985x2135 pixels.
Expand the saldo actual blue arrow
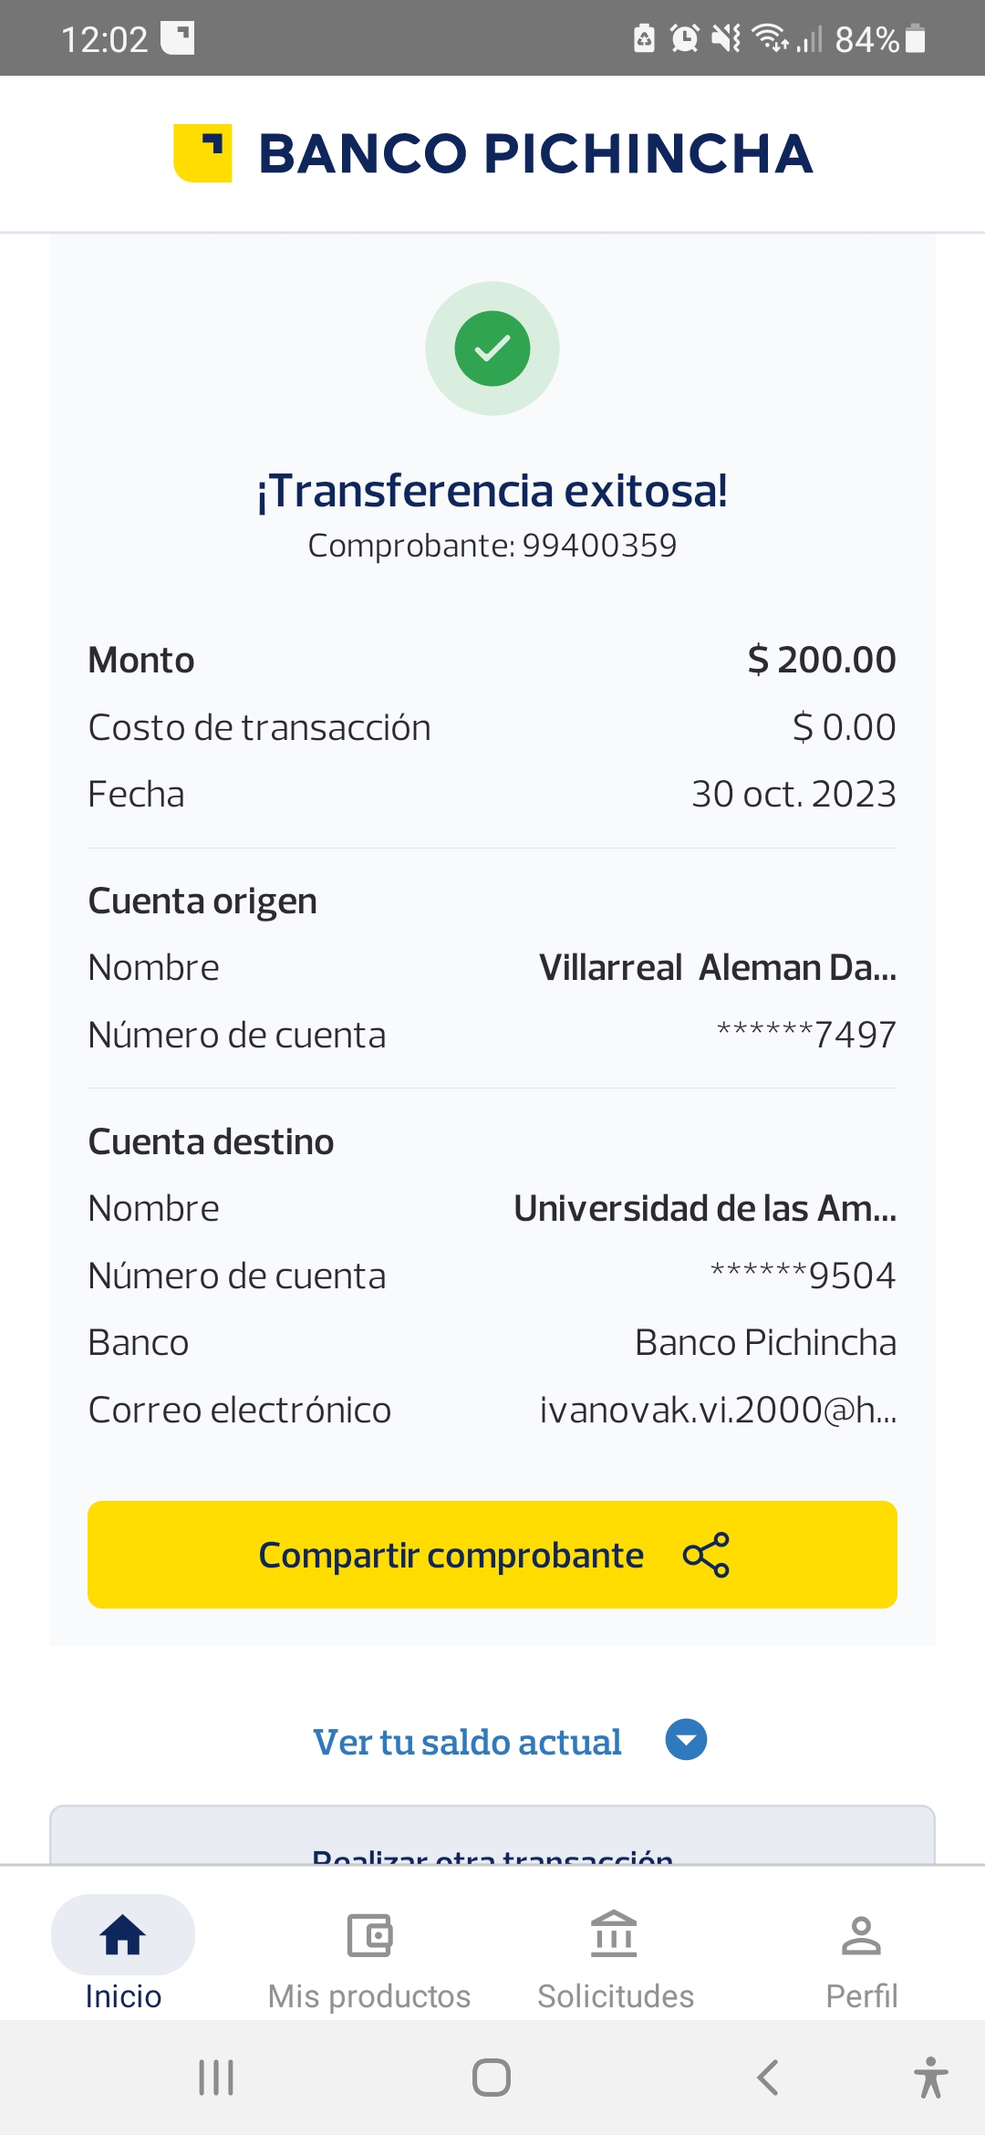click(x=686, y=1739)
